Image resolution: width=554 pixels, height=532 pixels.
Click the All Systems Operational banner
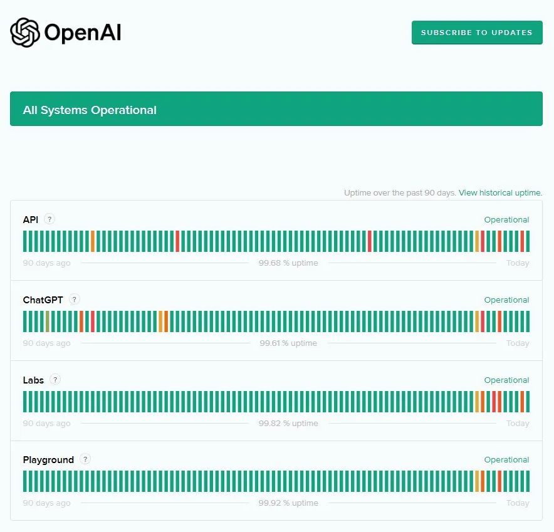point(276,109)
